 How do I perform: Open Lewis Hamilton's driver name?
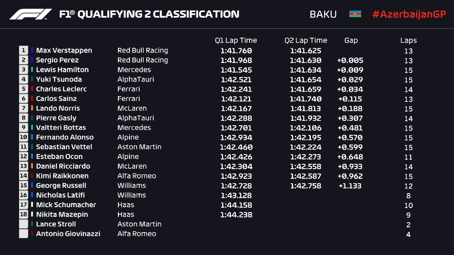62,70
